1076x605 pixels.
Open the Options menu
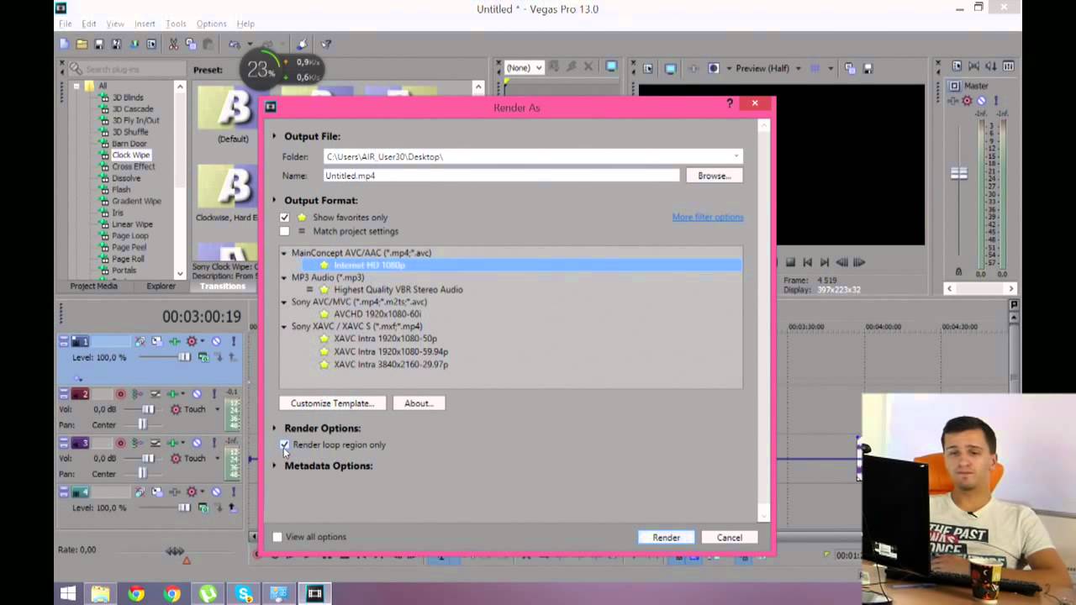click(211, 24)
